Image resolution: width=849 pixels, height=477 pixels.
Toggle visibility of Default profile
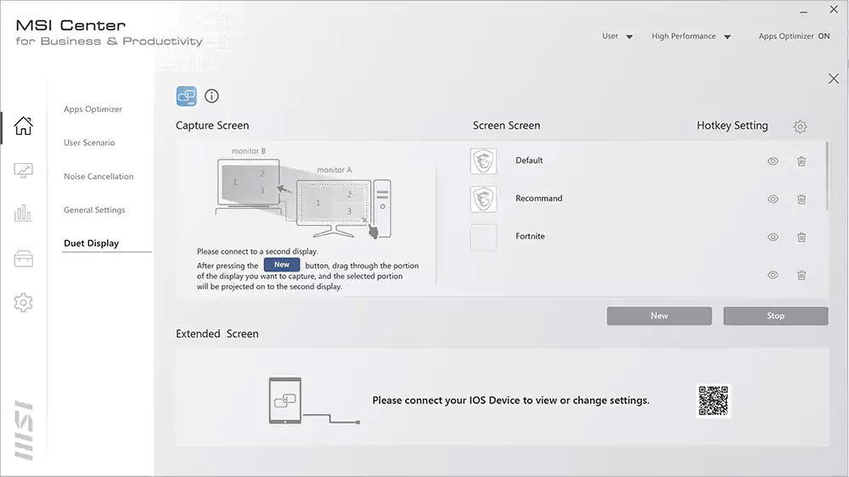point(773,161)
